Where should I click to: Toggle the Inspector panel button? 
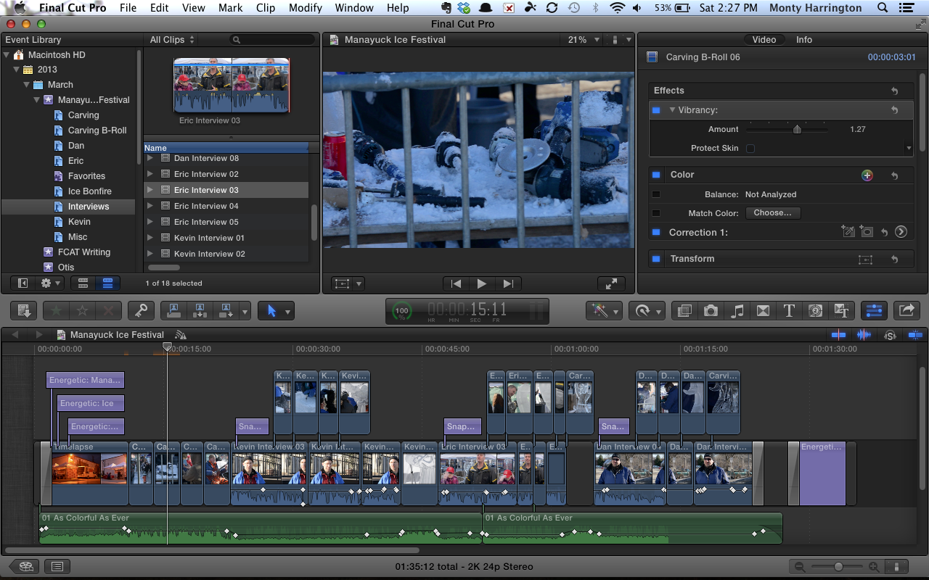(874, 311)
